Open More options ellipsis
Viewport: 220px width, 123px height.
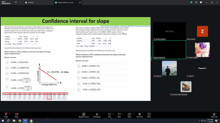[x=149, y=115]
